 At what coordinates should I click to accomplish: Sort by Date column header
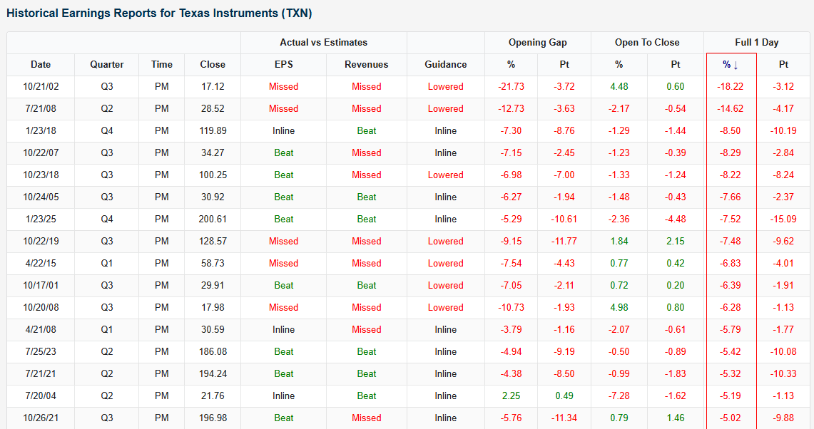[x=41, y=64]
